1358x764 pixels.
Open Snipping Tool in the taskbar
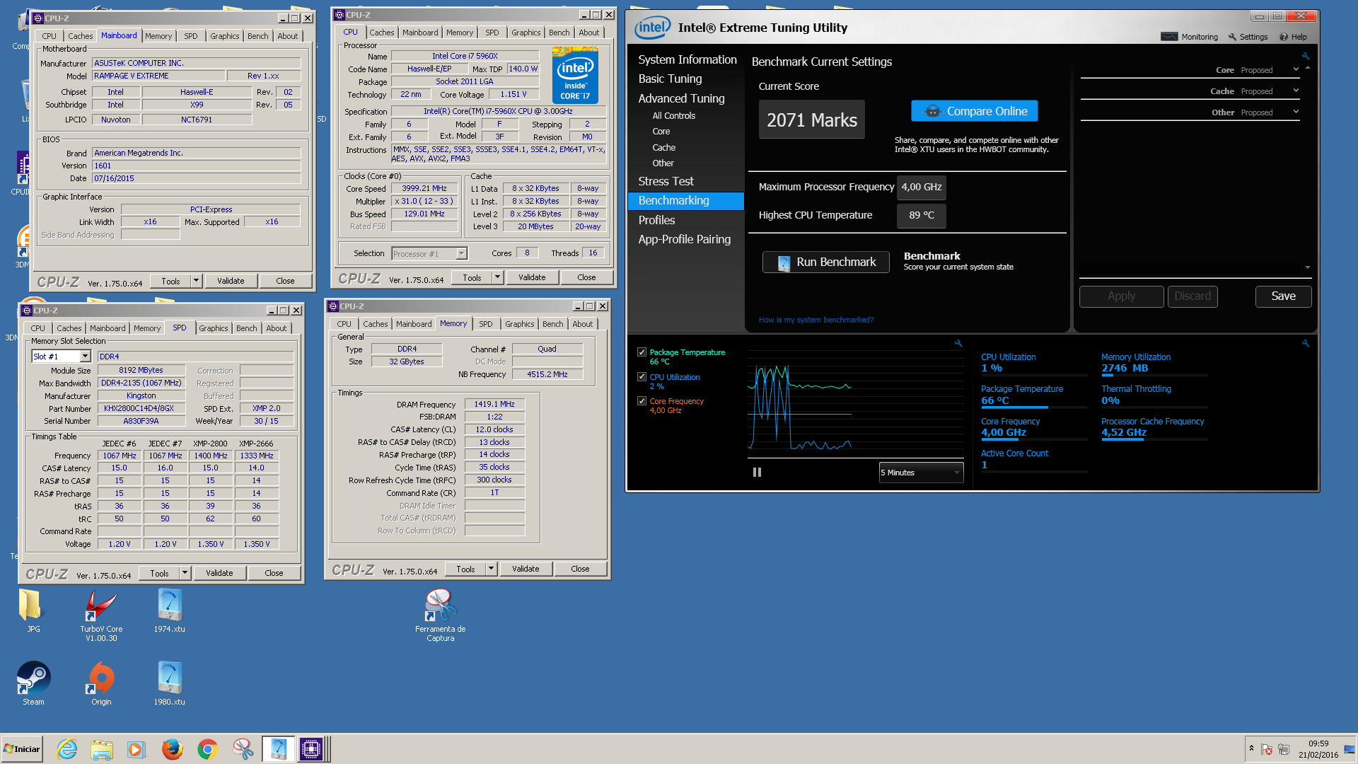243,748
